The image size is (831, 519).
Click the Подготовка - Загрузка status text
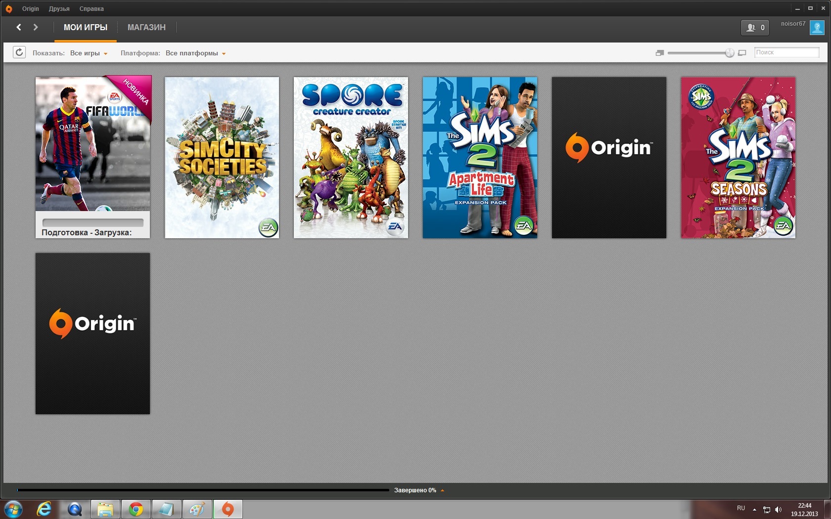tap(87, 233)
